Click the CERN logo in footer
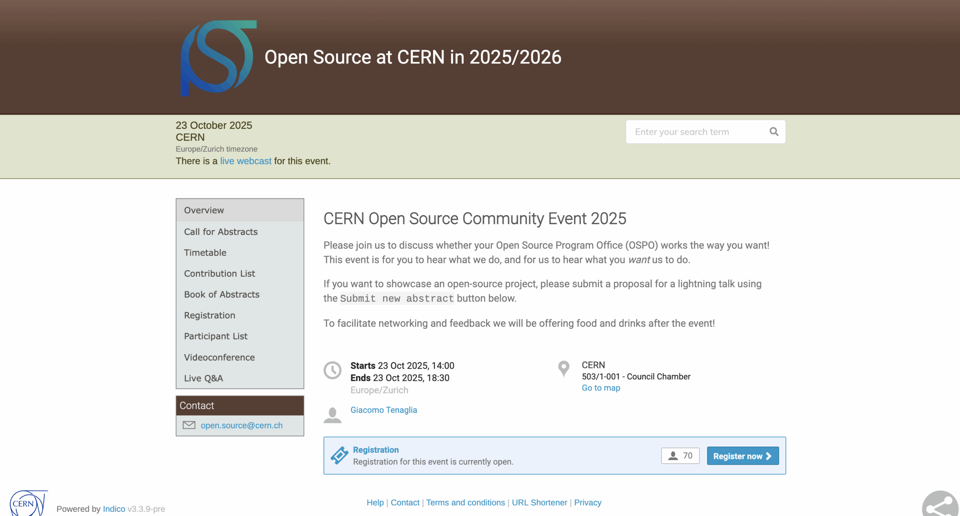This screenshot has height=516, width=960. point(28,503)
